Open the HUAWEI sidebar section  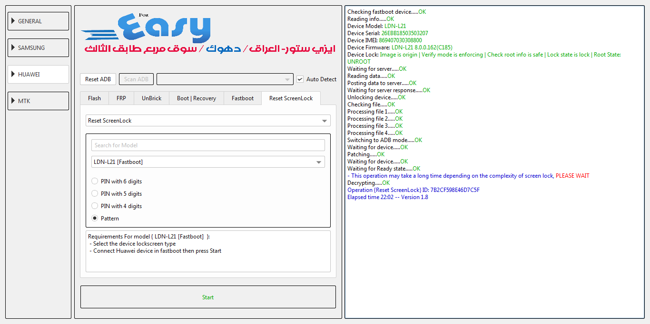point(38,75)
